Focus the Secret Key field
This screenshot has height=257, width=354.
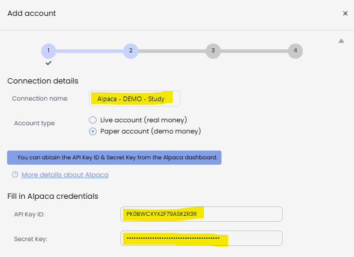click(201, 238)
